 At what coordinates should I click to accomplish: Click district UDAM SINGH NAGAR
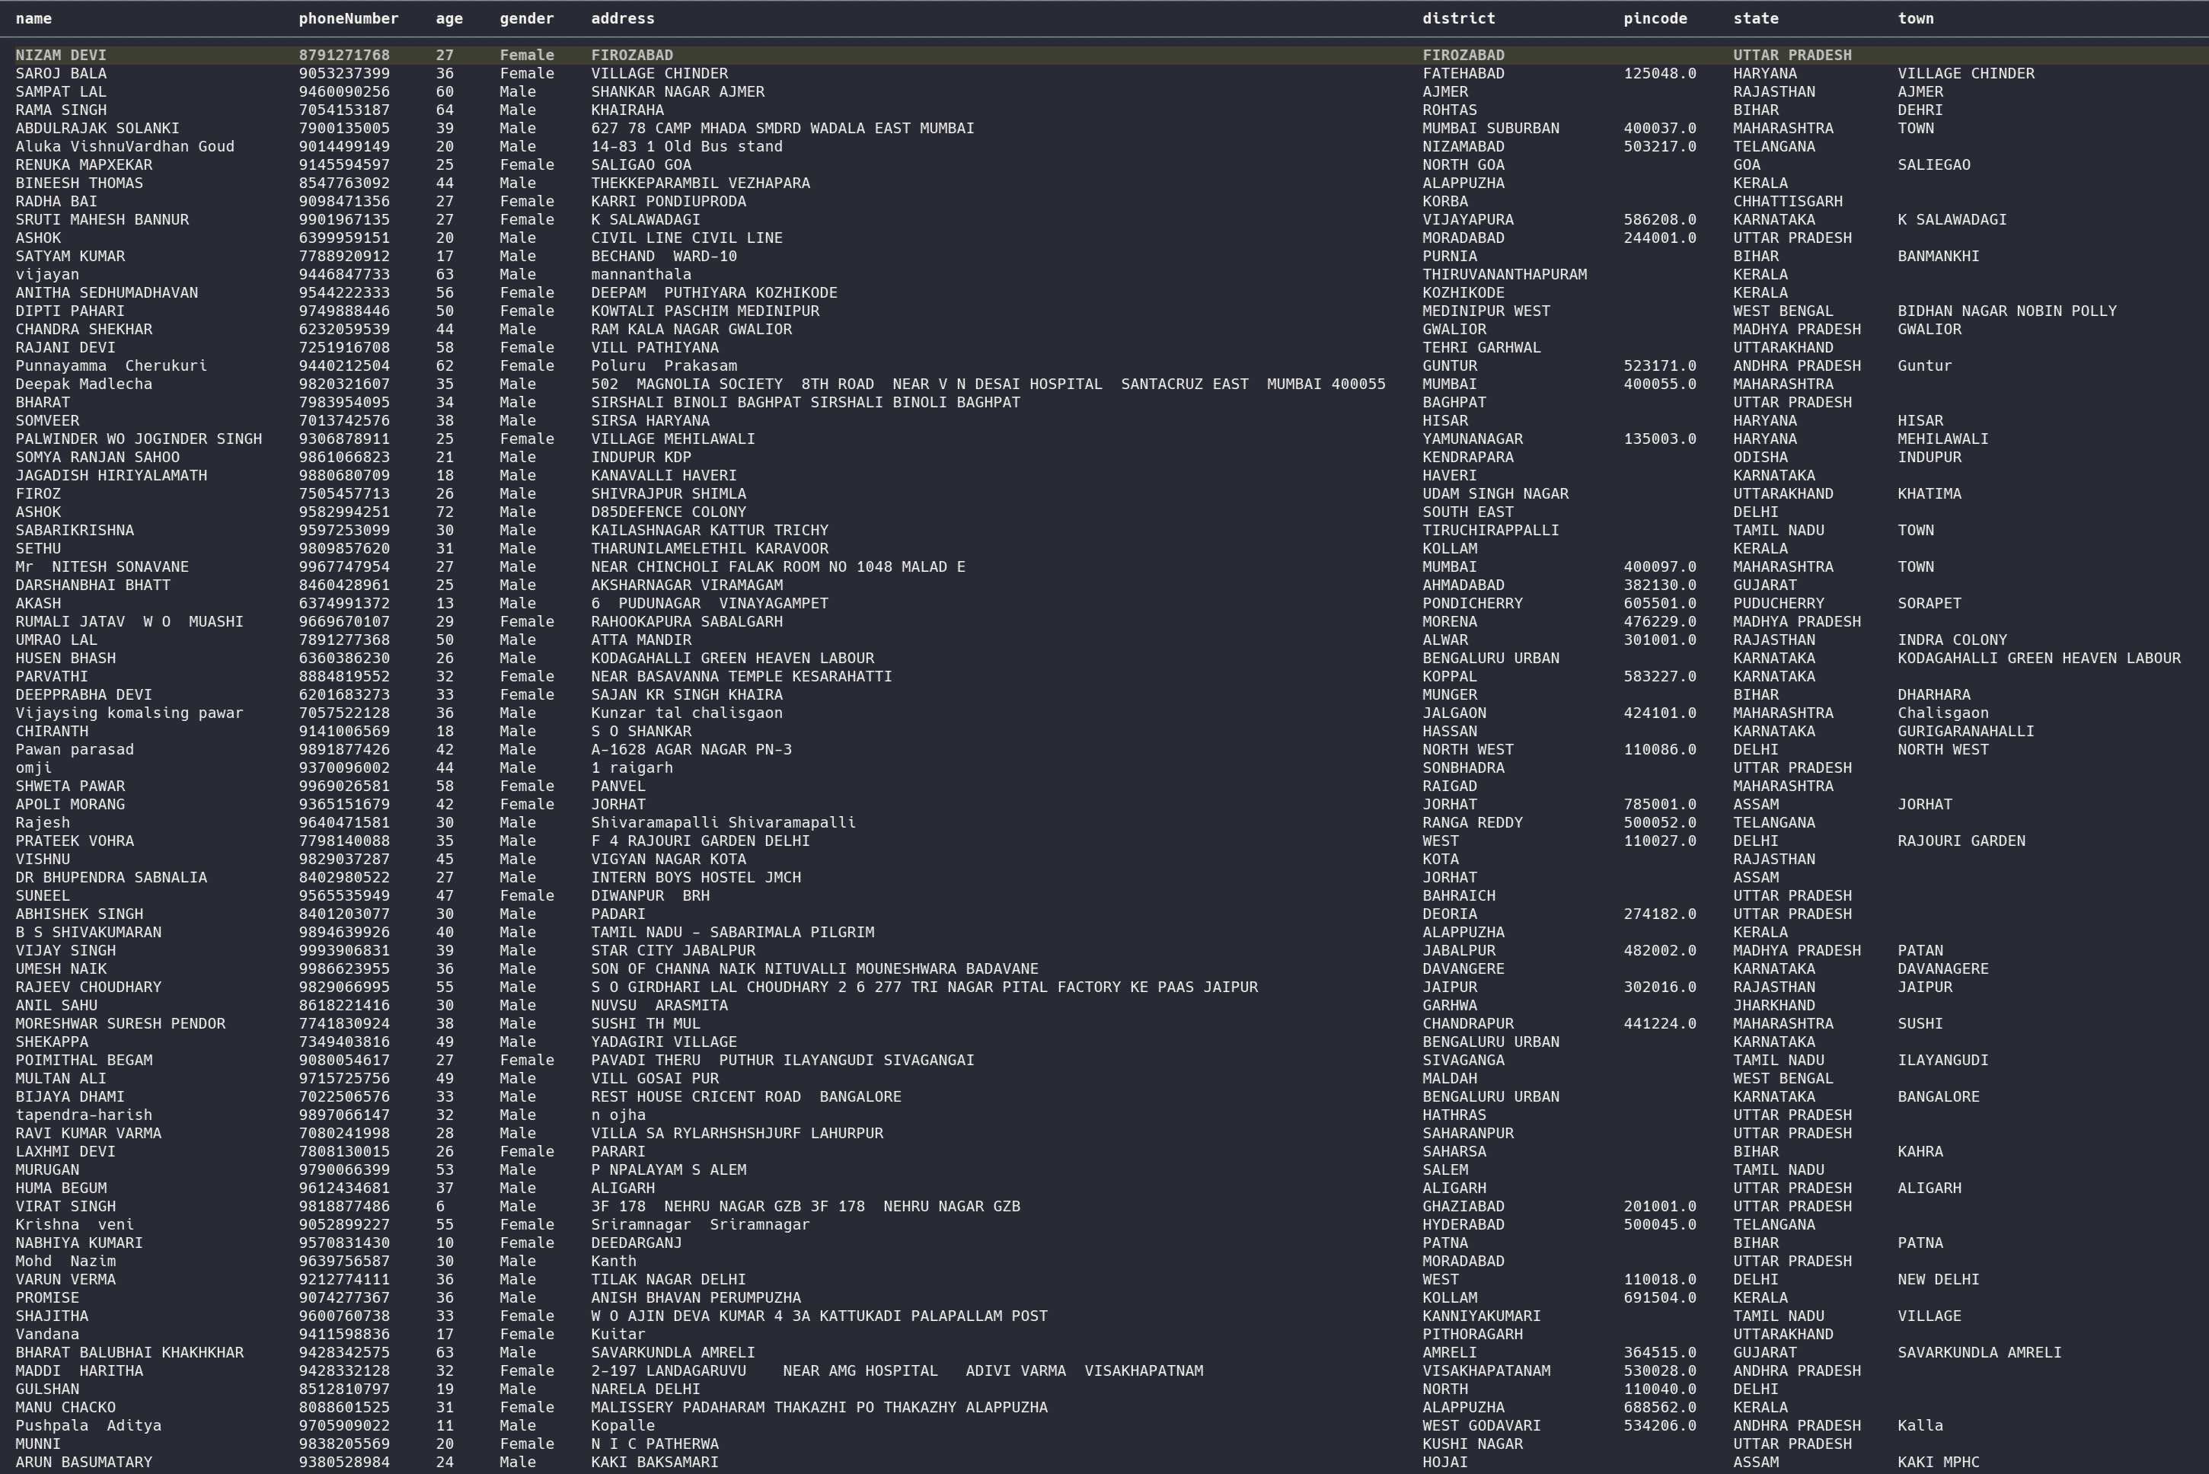pos(1496,493)
